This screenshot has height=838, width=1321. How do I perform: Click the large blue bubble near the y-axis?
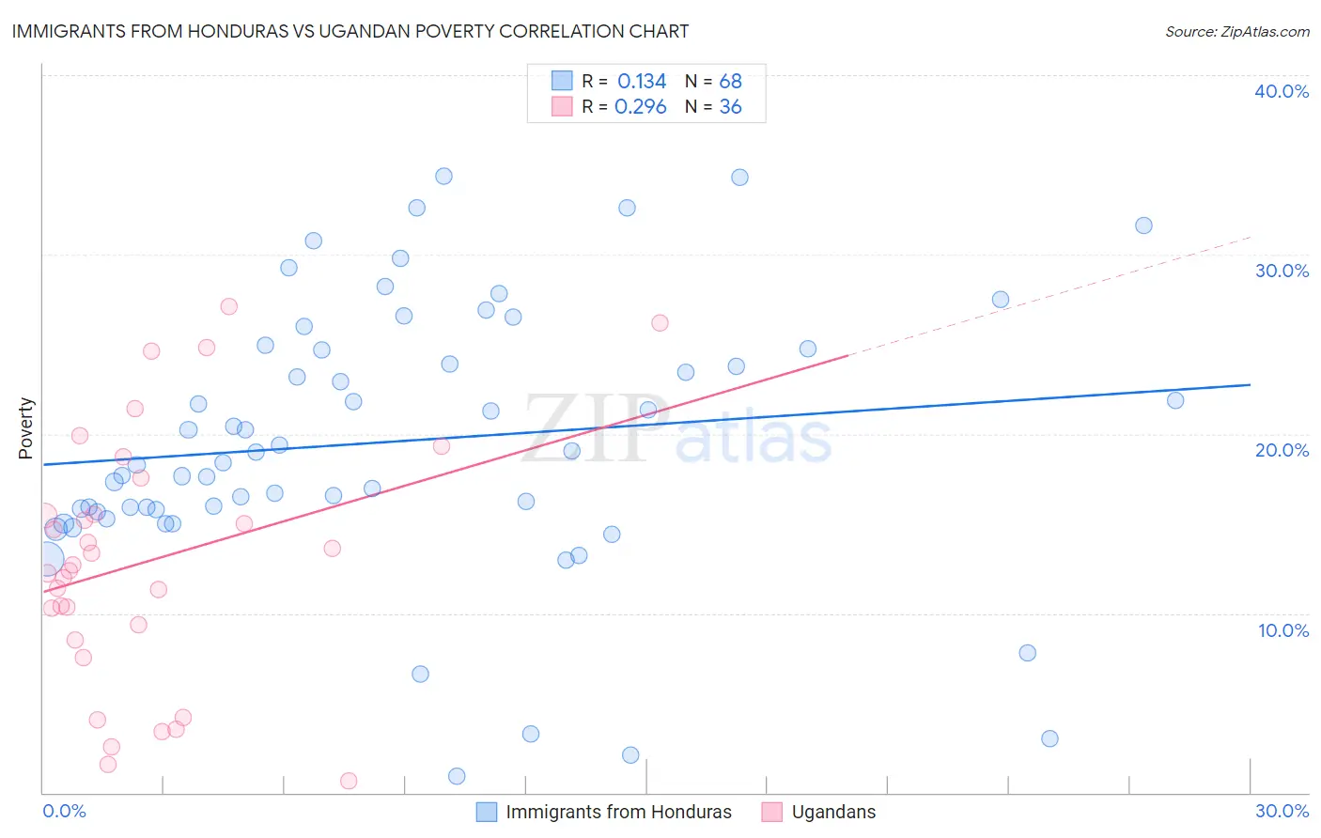click(x=45, y=561)
